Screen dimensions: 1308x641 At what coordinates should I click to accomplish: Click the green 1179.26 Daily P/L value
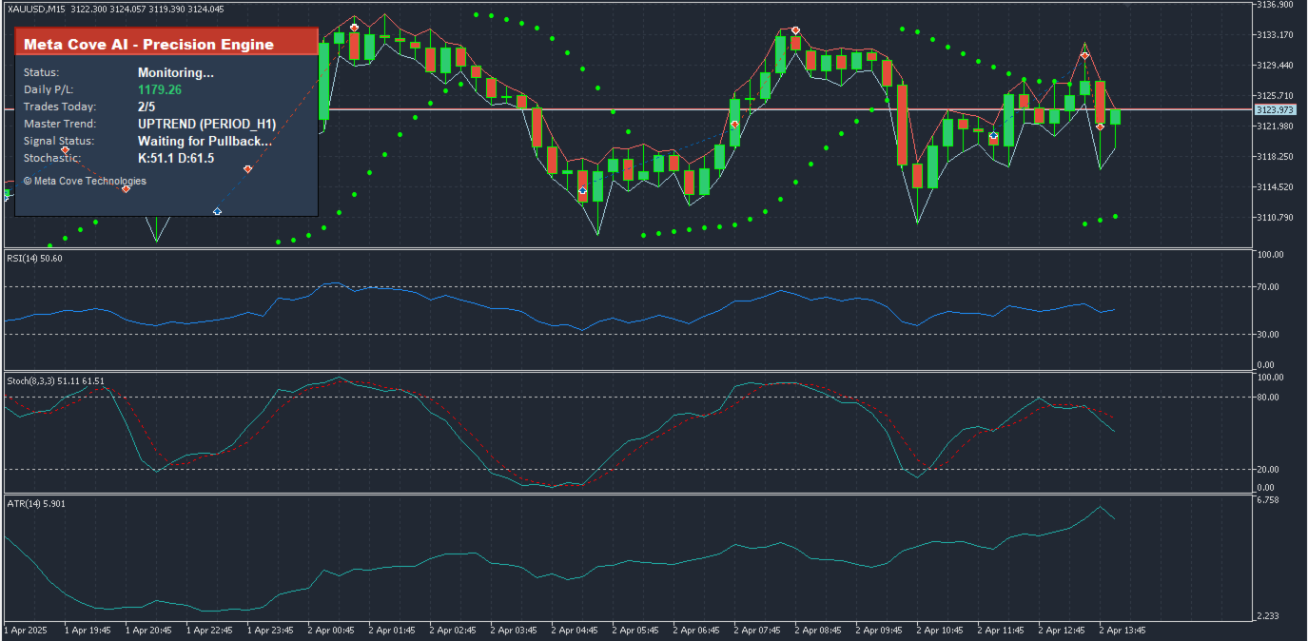click(160, 89)
